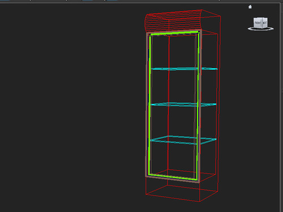Select the middle cyan shelf in the model
The width and height of the screenshot is (283, 212).
(183, 105)
